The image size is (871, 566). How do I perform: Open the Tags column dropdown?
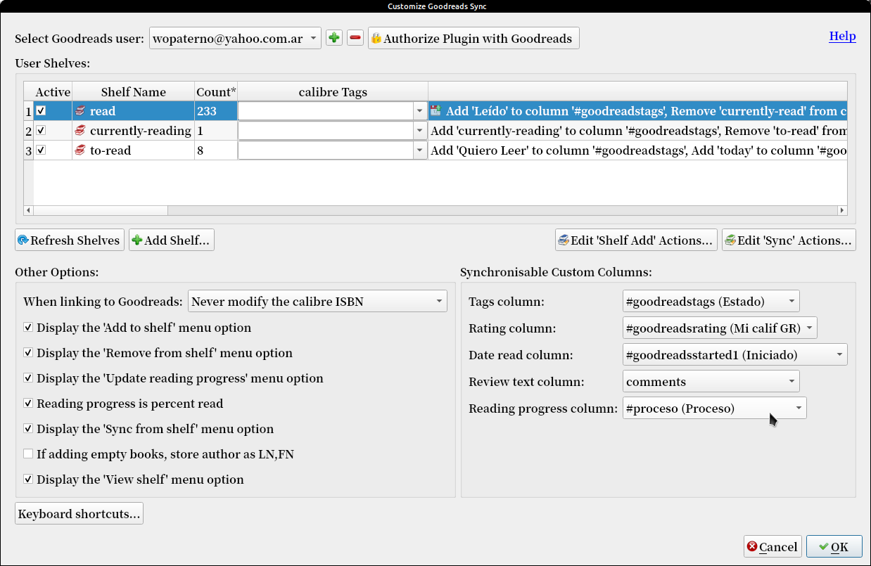pos(711,302)
